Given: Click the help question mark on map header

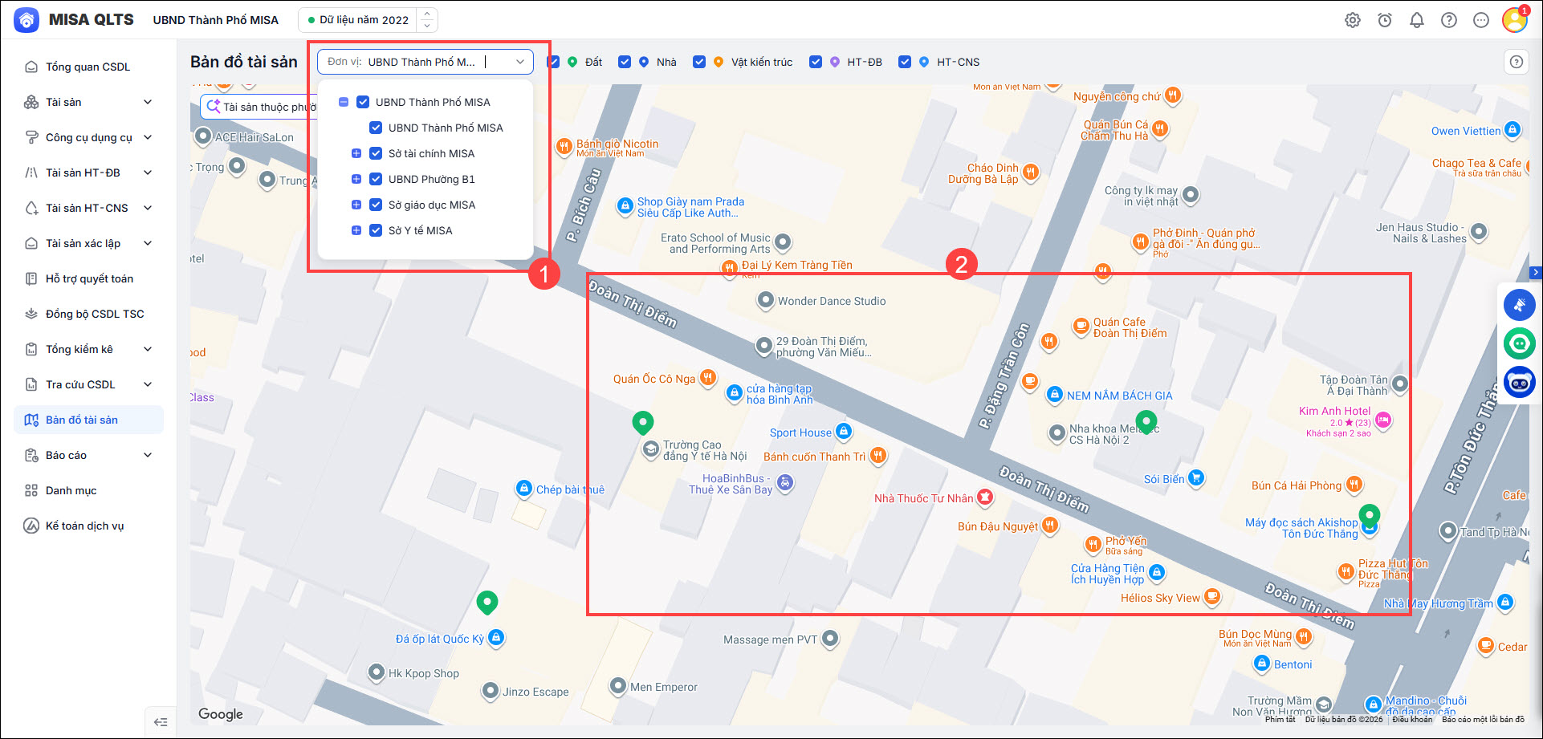Looking at the screenshot, I should click(1517, 62).
